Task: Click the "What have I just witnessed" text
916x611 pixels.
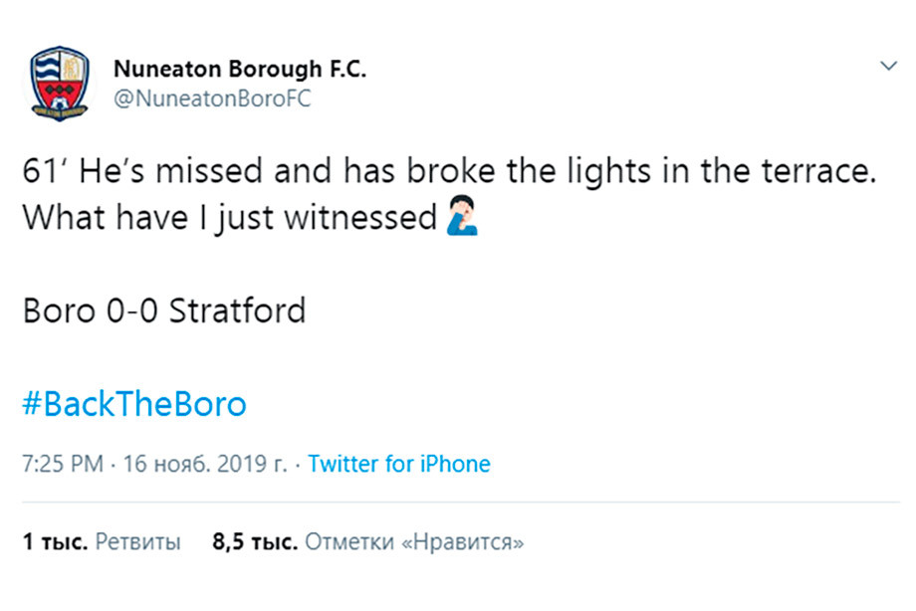Action: [230, 218]
